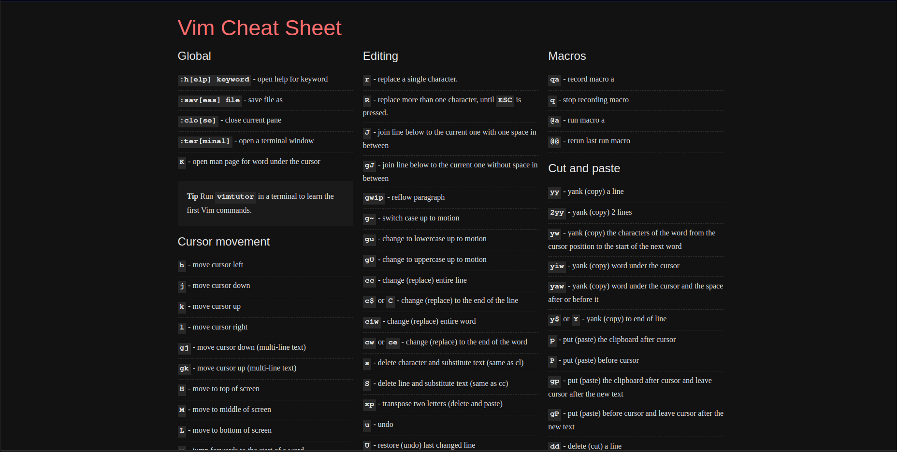Image resolution: width=897 pixels, height=452 pixels.
Task: Click the Cut and paste heading
Action: tap(584, 168)
